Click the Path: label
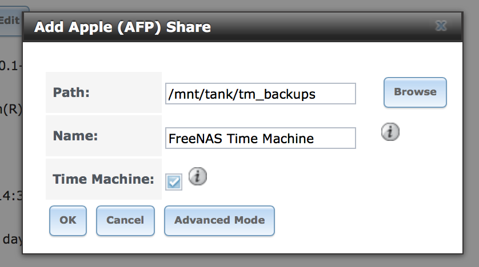This screenshot has height=267, width=479. 71,92
